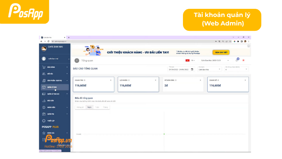282x159 pixels.
Task: Open the Bán hàng cart icon
Action: point(44,67)
